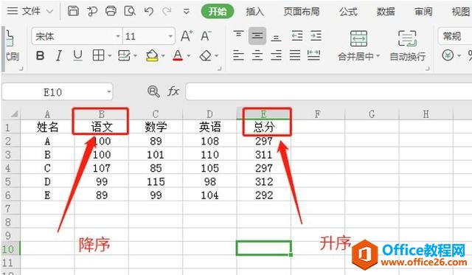Click the Redo arrow icon

tap(167, 12)
